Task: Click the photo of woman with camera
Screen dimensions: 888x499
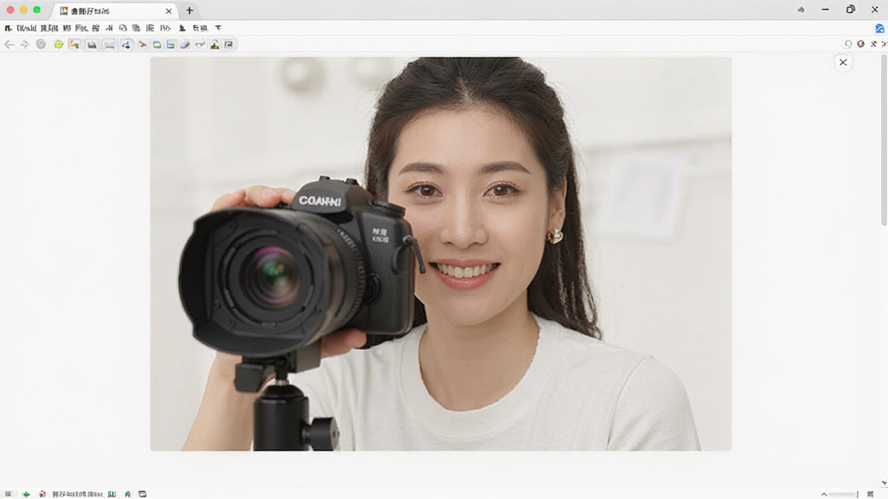Action: 441,254
